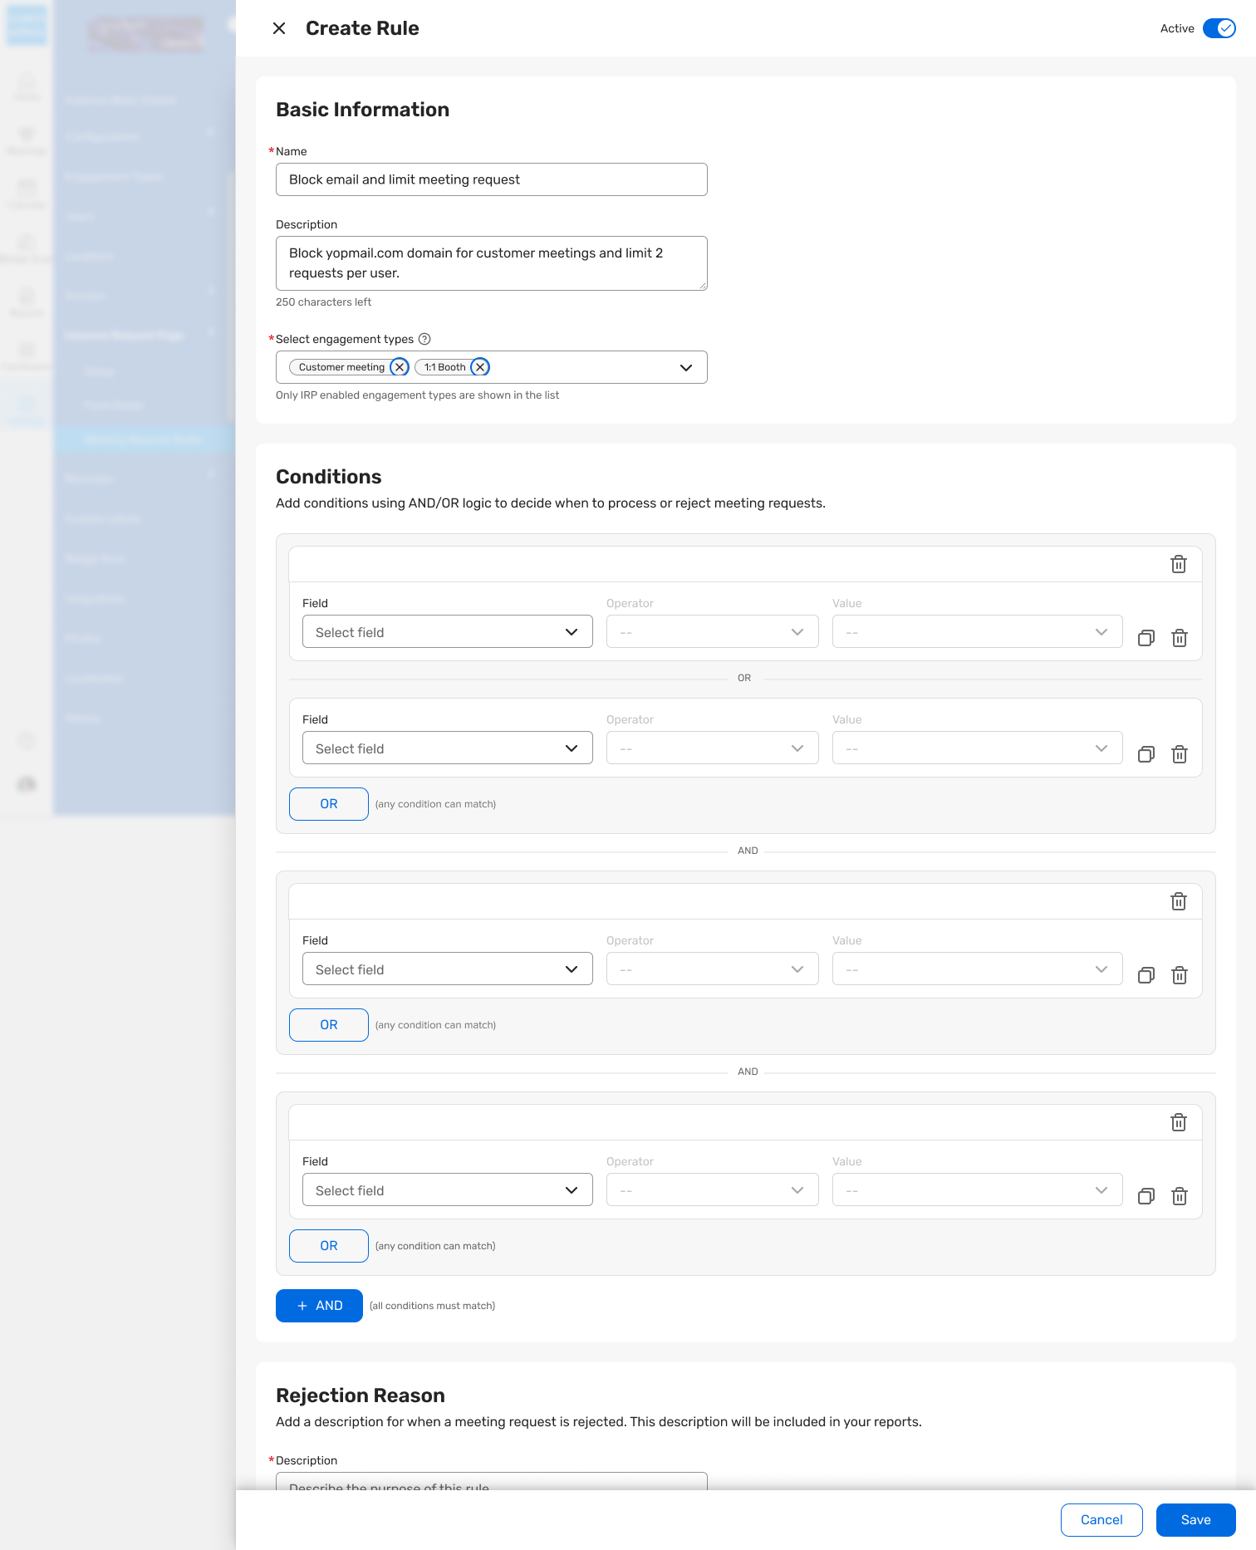
Task: Duplicate the first condition row
Action: pyautogui.click(x=1146, y=638)
